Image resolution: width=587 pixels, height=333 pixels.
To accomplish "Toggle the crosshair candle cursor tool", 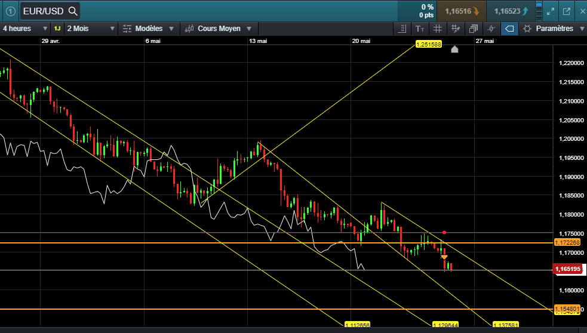I will coord(491,29).
